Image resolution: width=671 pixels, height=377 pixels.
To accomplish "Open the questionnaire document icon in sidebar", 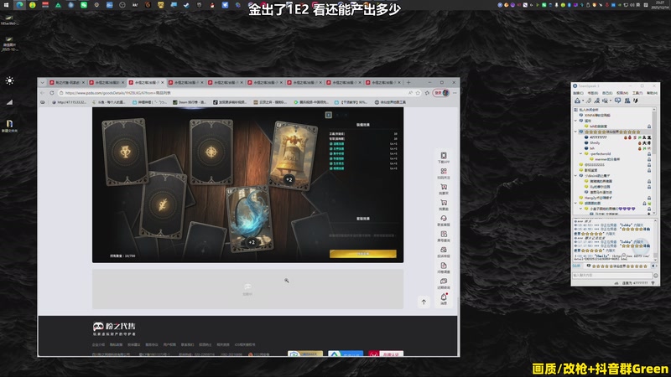I will [x=444, y=266].
